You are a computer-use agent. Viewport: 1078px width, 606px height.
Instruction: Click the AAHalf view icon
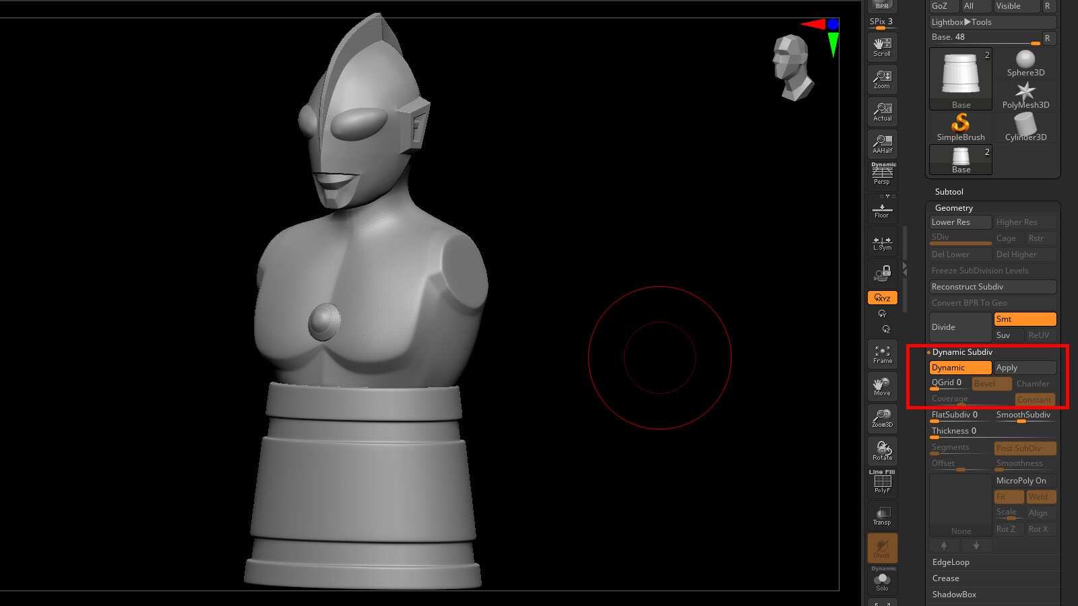point(882,144)
